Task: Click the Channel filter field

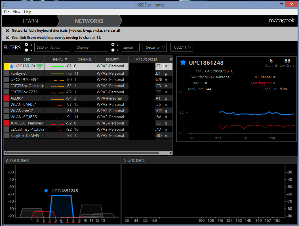Action: (x=91, y=47)
